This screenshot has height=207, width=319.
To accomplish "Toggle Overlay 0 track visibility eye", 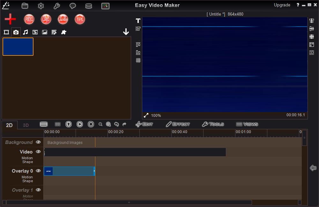I will click(x=38, y=171).
